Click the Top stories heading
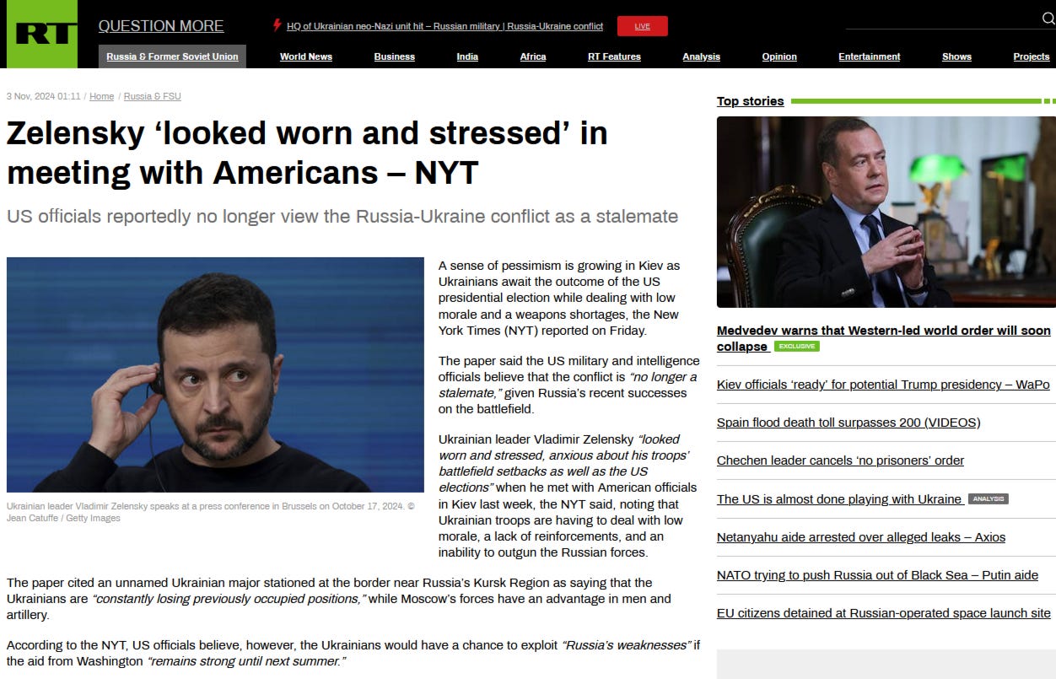Viewport: 1056px width, 679px height. coord(750,101)
